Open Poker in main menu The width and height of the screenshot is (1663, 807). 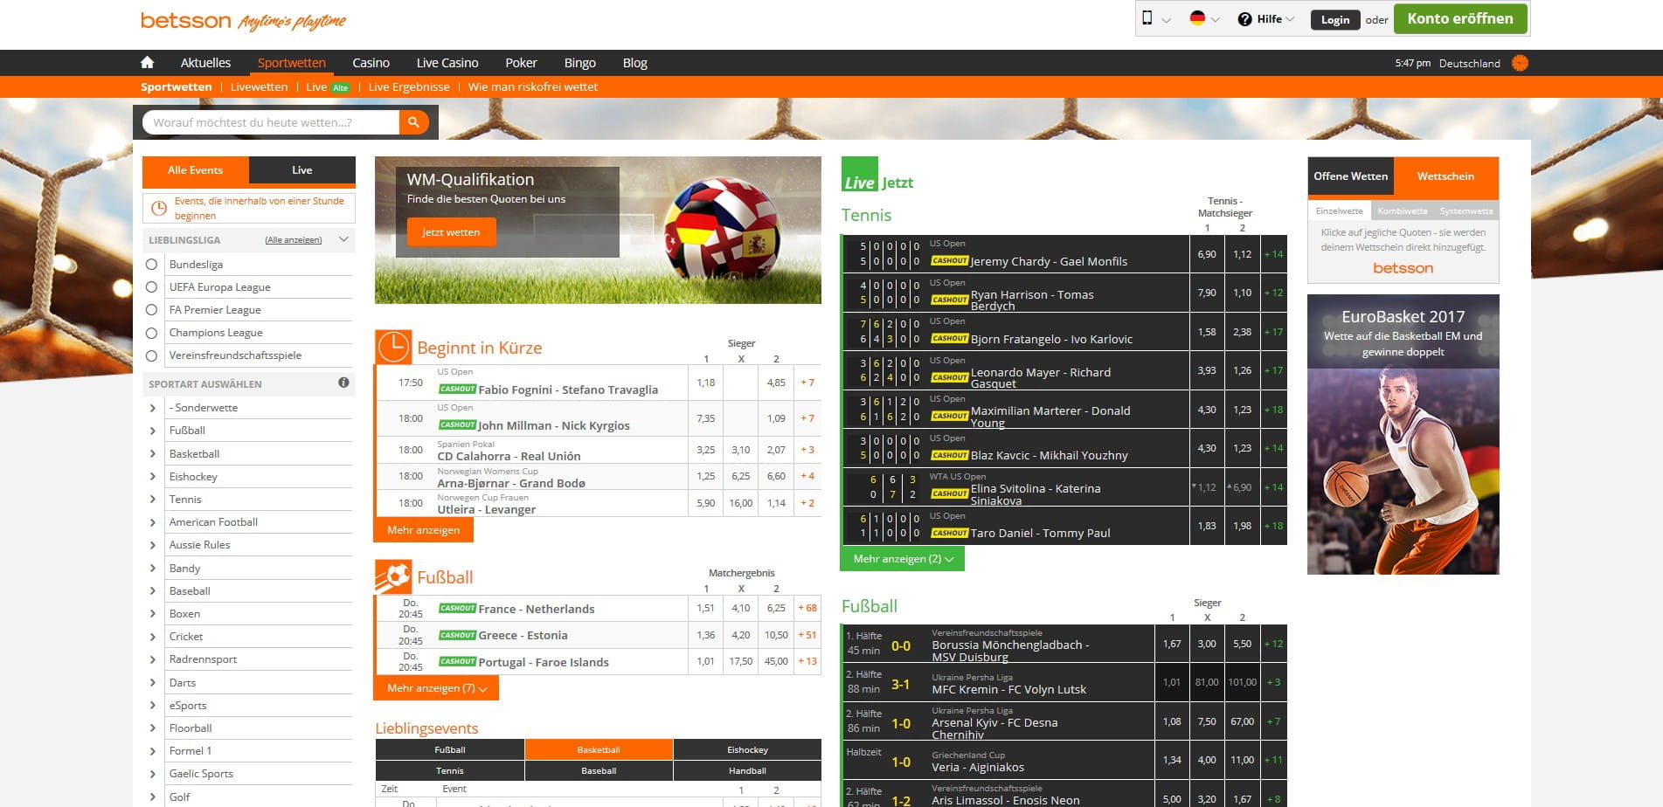pyautogui.click(x=521, y=63)
